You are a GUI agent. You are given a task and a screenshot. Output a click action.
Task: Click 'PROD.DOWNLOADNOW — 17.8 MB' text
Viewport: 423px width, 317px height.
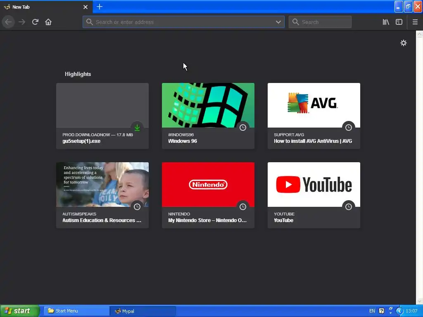(97, 135)
